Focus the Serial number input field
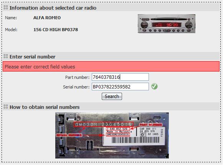 (120, 87)
